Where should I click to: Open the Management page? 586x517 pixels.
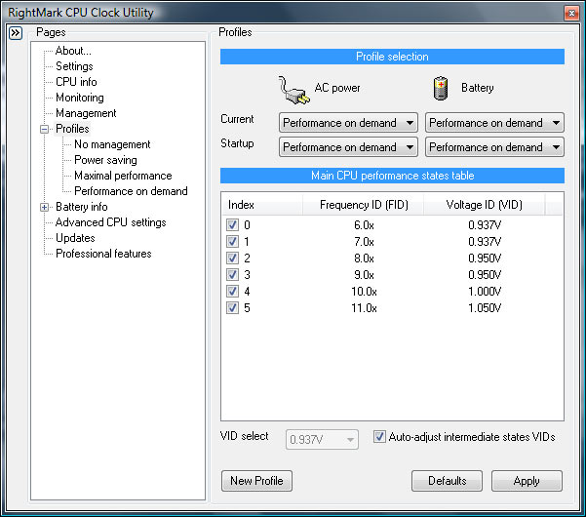[x=86, y=113]
